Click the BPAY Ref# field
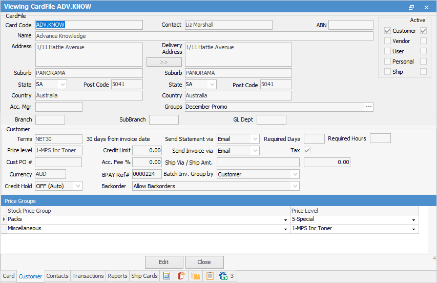The image size is (437, 283). pyautogui.click(x=147, y=174)
